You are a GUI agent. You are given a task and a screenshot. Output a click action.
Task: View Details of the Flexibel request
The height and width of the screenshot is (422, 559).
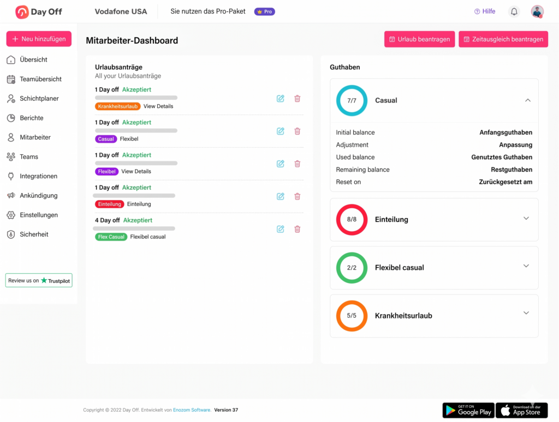click(x=138, y=171)
